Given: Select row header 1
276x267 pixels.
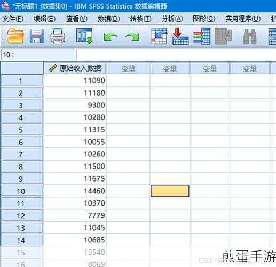Looking at the screenshot, I should coord(22,81).
